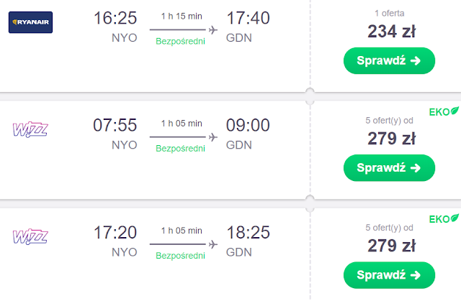Viewport: 461px width, 301px height.
Task: Click the plane icon on the 07:55 flight
Action: [x=212, y=136]
